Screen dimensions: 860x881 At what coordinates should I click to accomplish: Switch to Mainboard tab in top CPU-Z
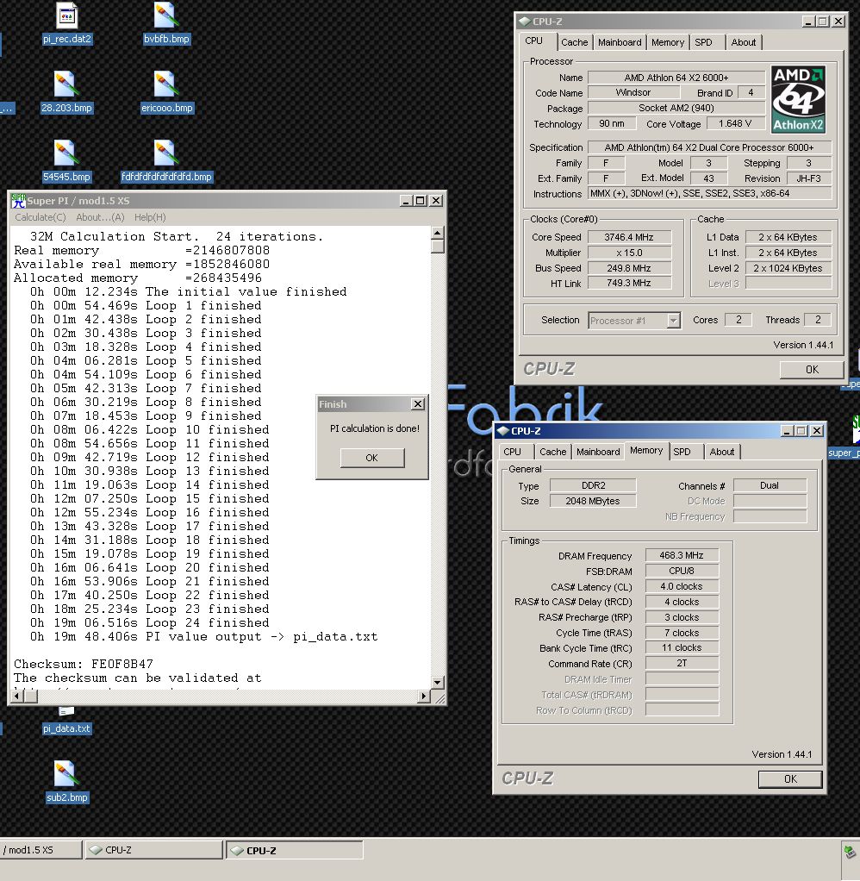click(x=620, y=42)
